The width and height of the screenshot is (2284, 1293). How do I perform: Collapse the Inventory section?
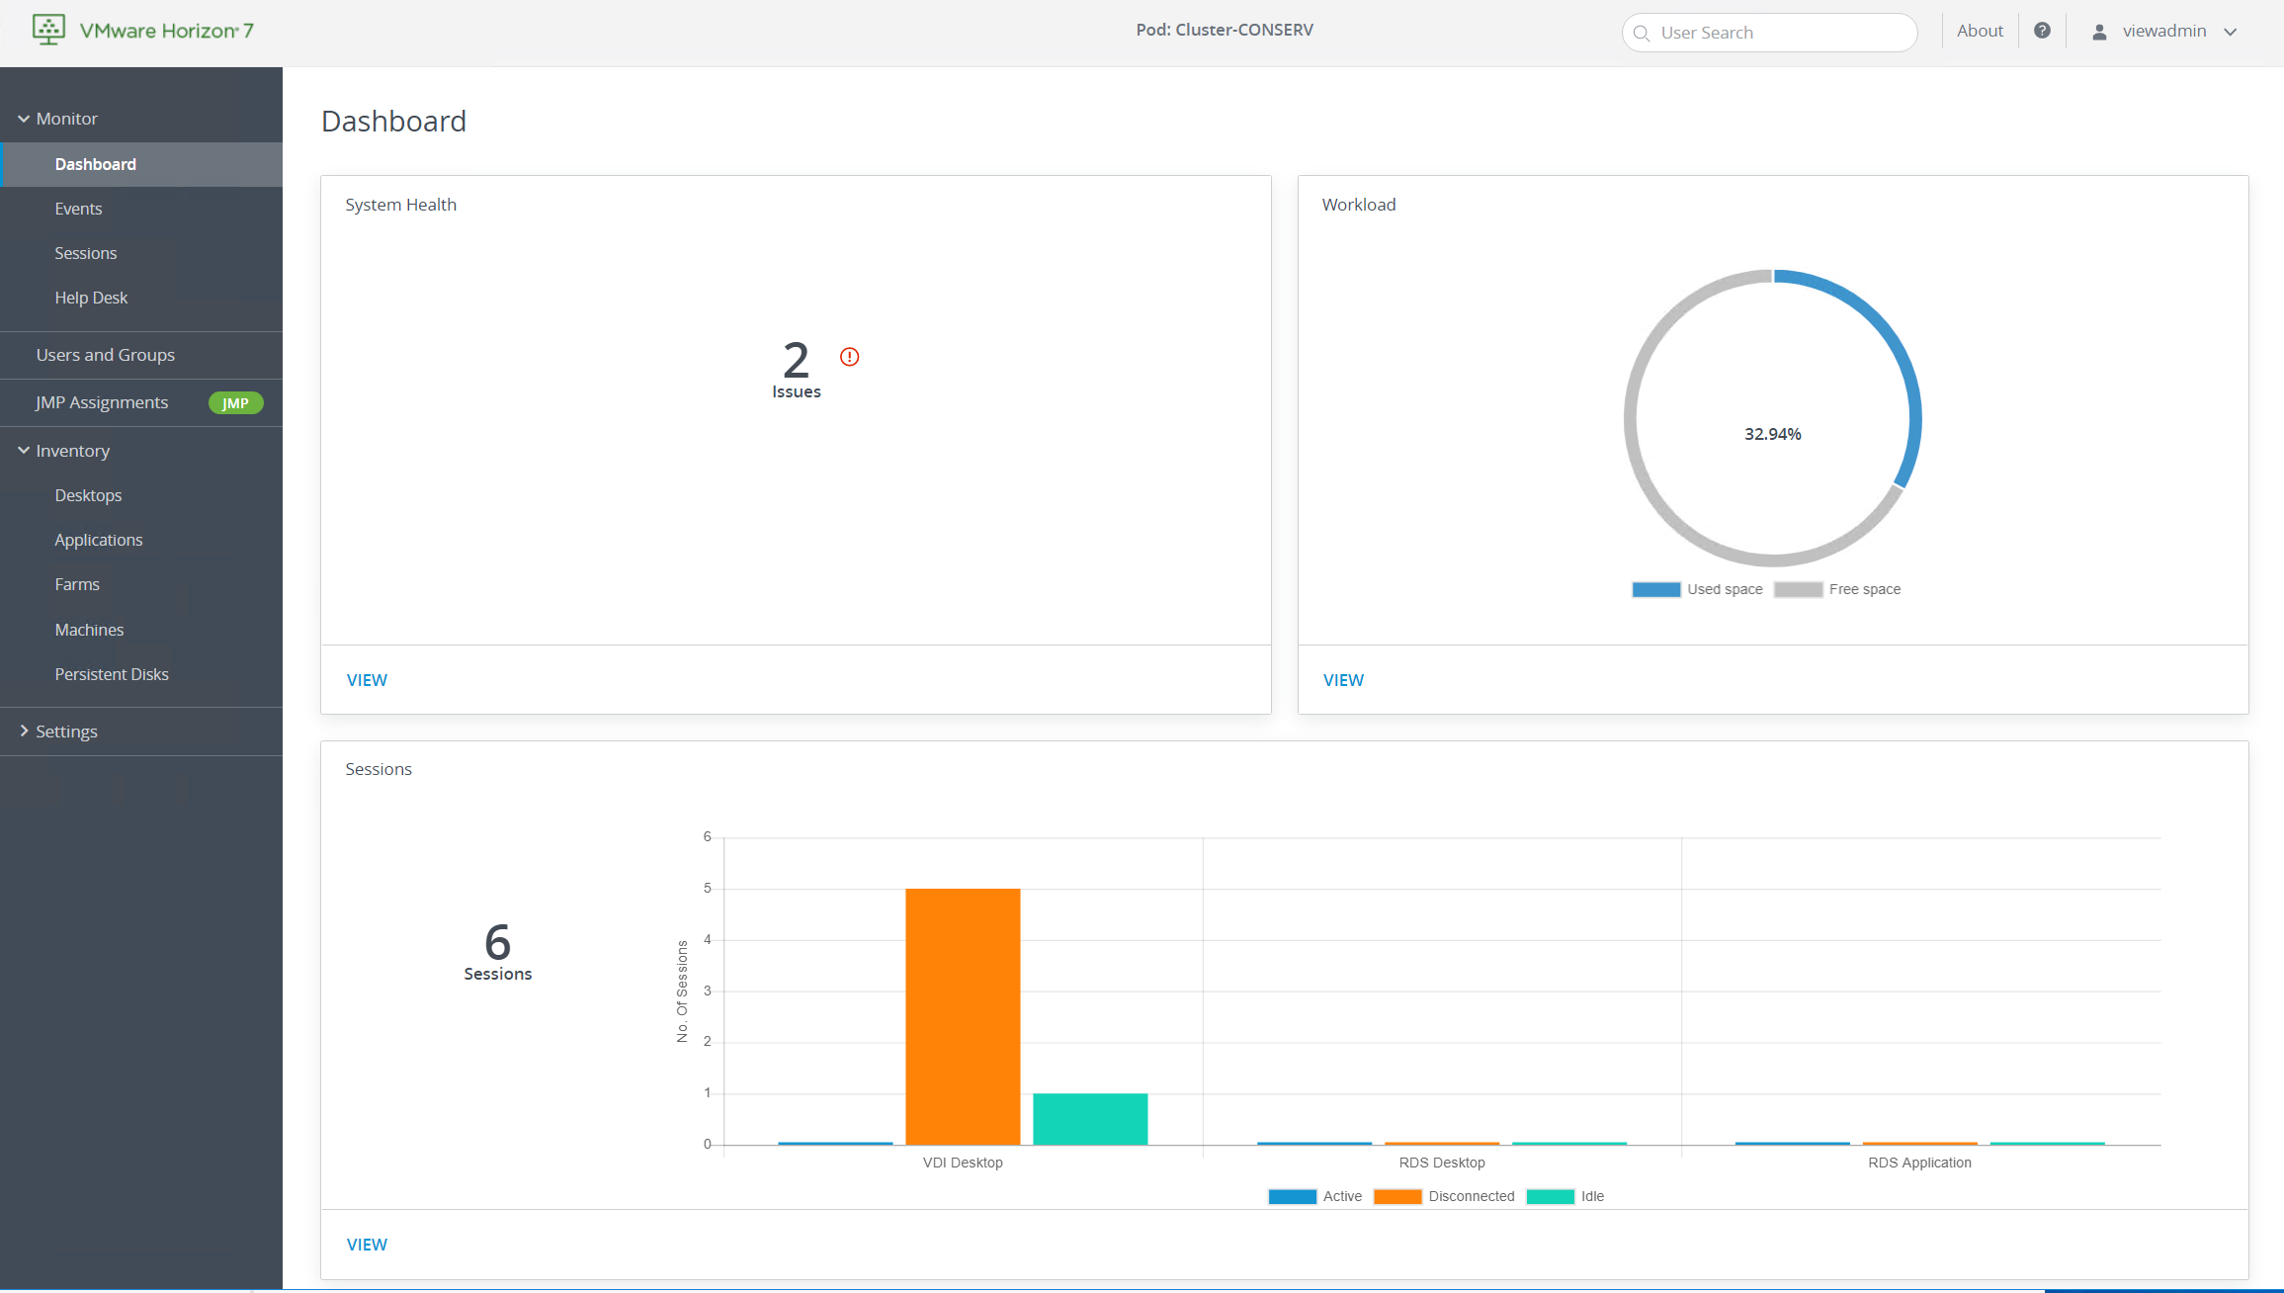[x=24, y=451]
